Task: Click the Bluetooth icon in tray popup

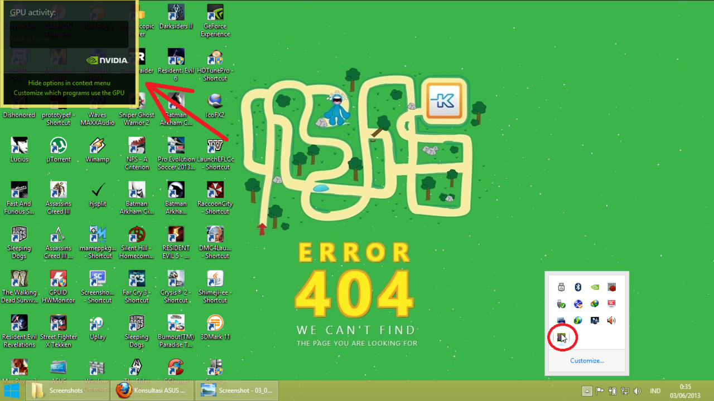Action: click(578, 287)
